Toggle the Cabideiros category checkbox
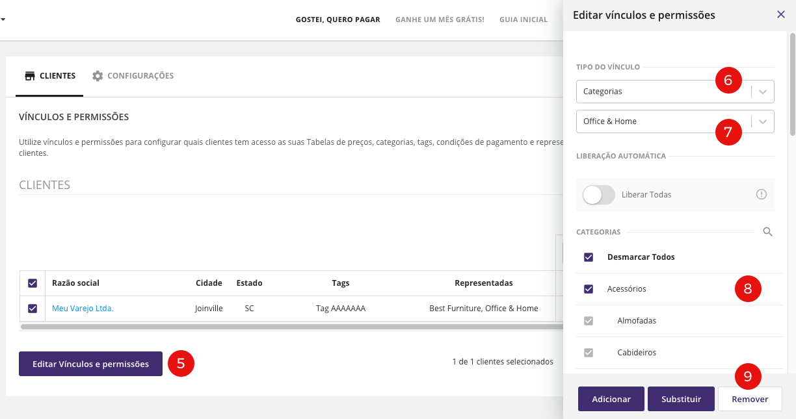Image resolution: width=796 pixels, height=419 pixels. [589, 353]
